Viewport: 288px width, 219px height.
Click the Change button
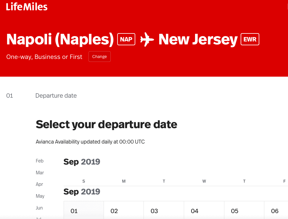coord(99,57)
